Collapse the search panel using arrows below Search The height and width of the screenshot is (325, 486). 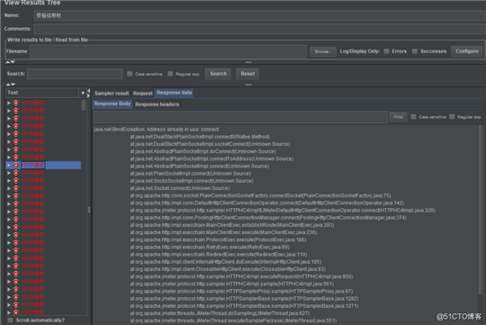pos(10,84)
